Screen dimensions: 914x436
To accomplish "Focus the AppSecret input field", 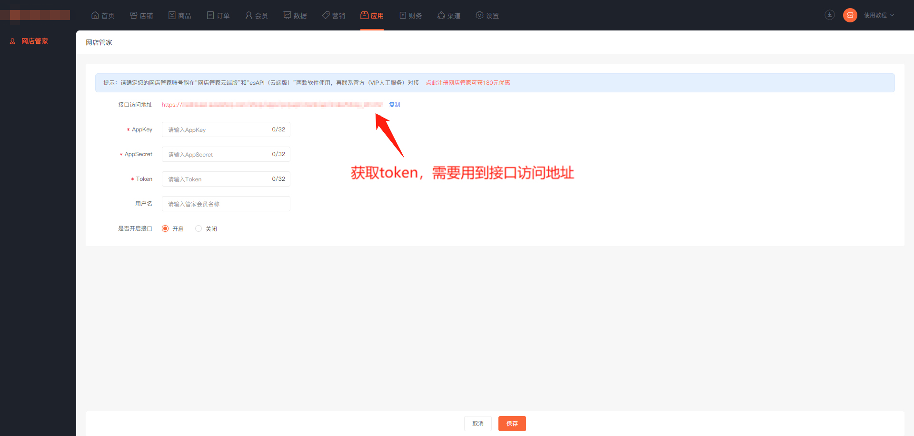I will pos(226,154).
